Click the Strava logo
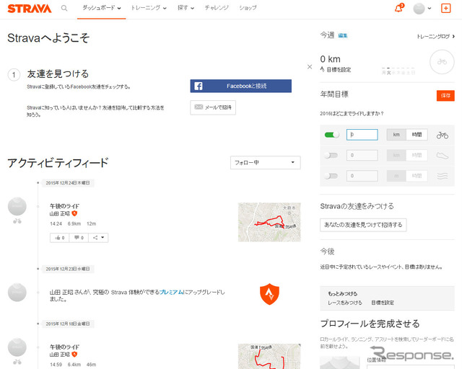This screenshot has width=462, height=369. [30, 8]
